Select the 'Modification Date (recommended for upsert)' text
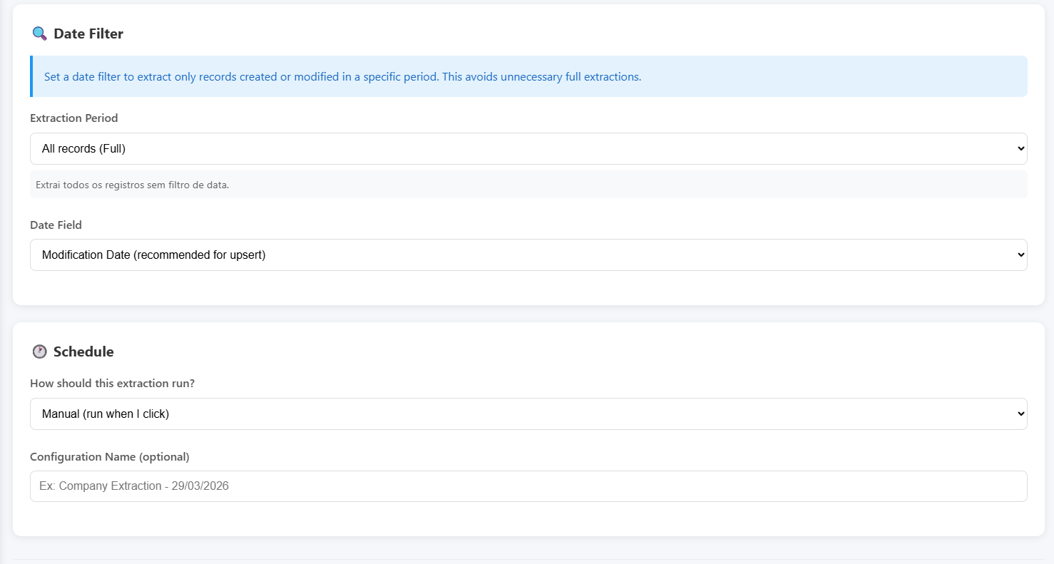The height and width of the screenshot is (564, 1054). pos(153,255)
